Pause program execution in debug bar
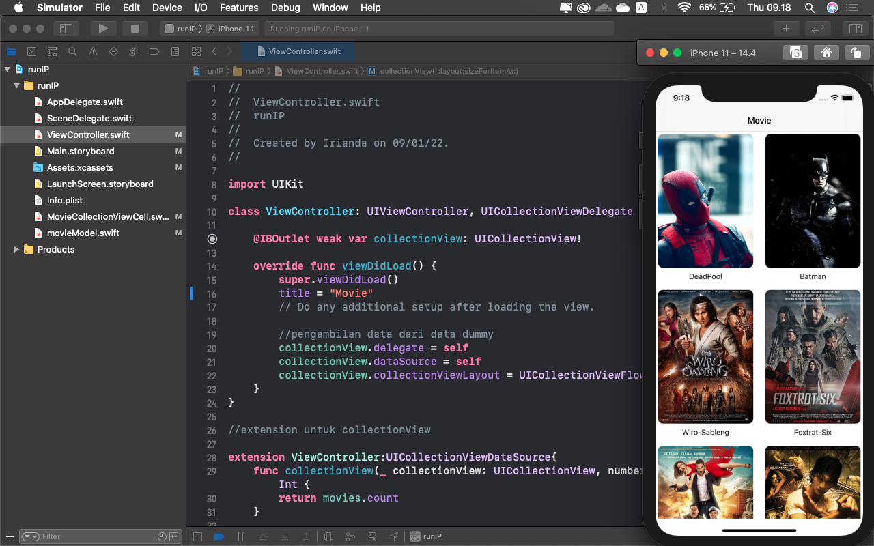Viewport: 874px width, 546px height. click(x=241, y=536)
